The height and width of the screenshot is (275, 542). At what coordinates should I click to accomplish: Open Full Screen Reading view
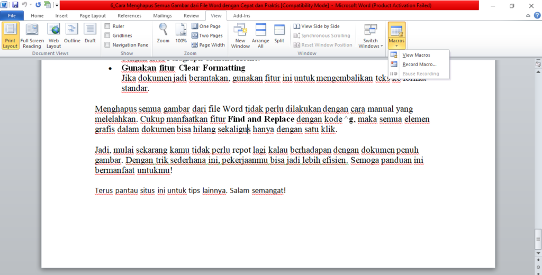click(x=32, y=35)
